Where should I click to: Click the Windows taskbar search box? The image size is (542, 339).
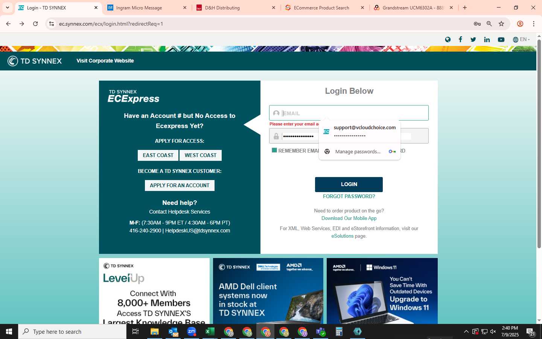coord(72,331)
